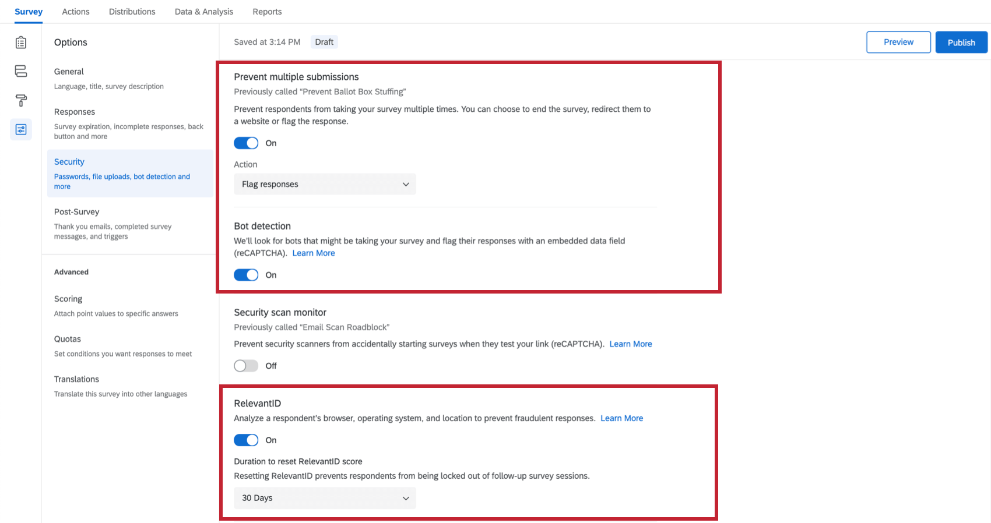Select the Responses options section
Viewport: 991px width, 523px height.
(130, 123)
